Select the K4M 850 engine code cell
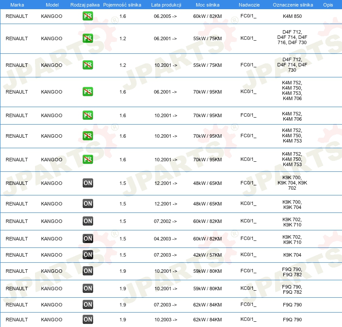 [292, 16]
